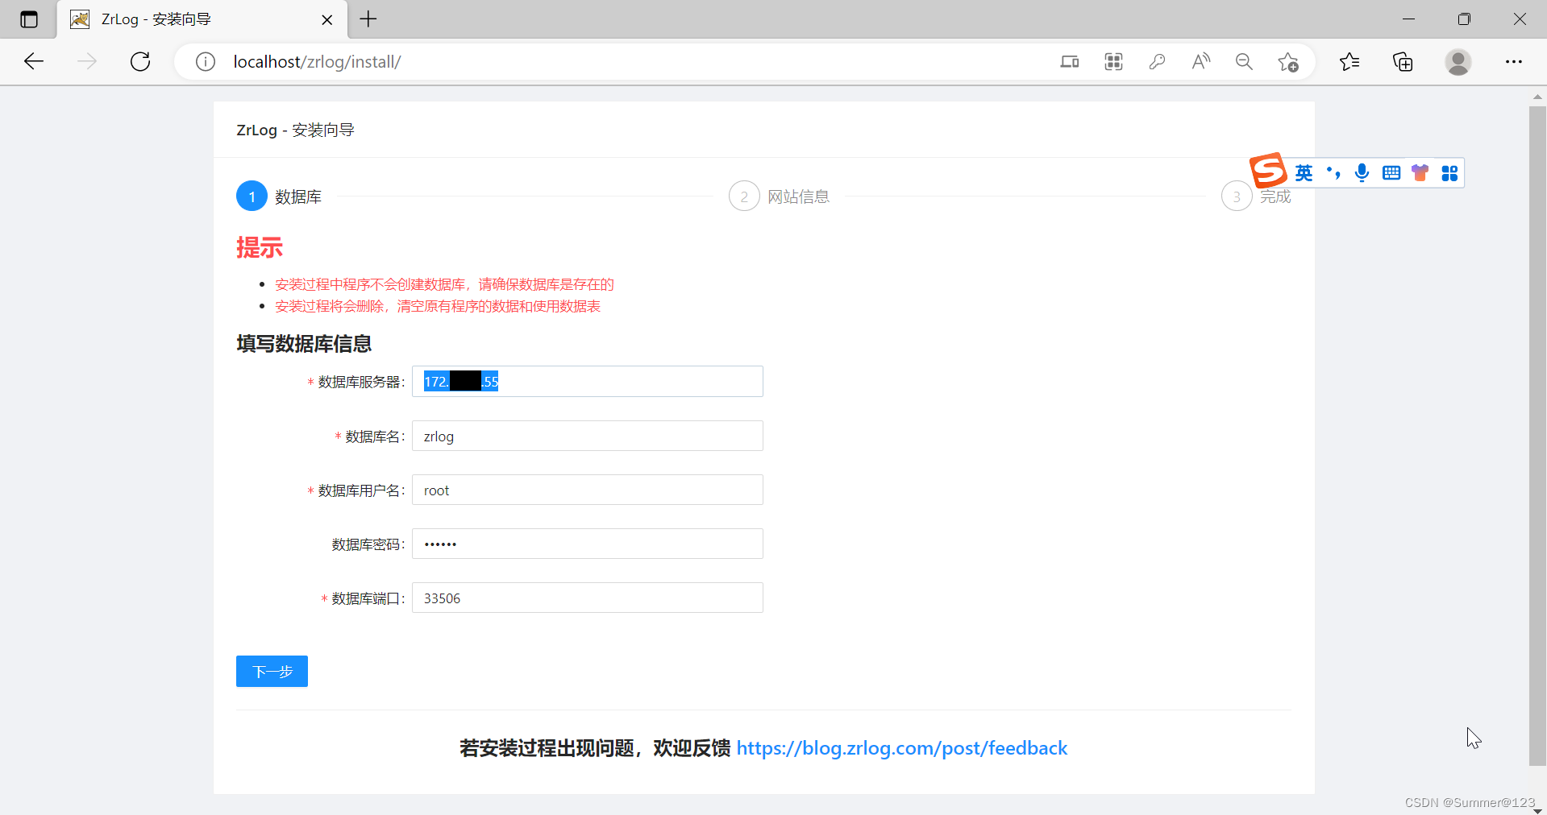Screen dimensions: 1547x815
Task: Click the second red warning bullet 安装过程将会删除
Action: pos(438,306)
